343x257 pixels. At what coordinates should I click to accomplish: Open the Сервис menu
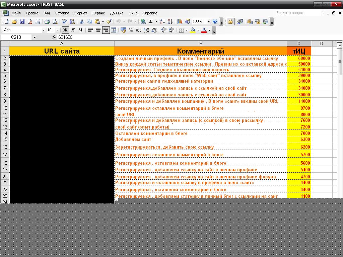point(98,13)
